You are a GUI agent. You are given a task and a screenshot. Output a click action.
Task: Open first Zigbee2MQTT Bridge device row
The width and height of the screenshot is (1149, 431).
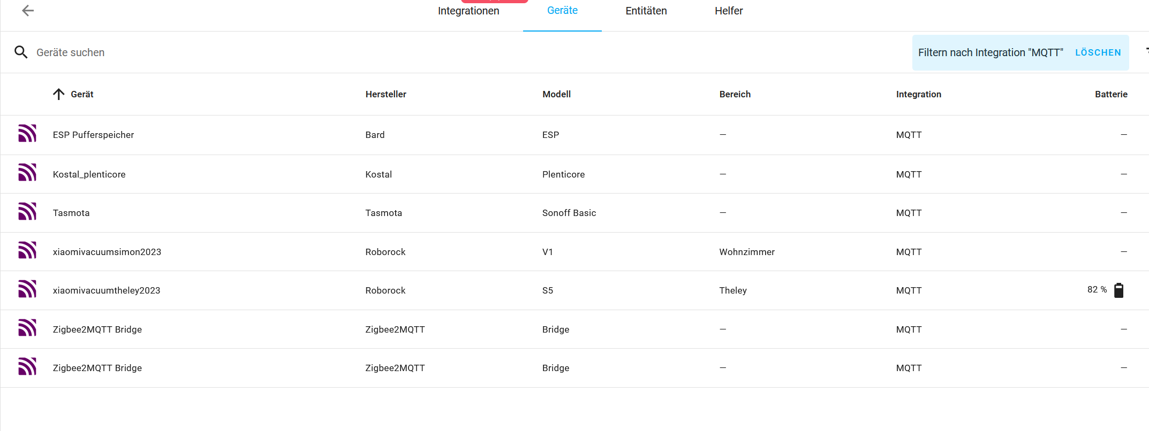pos(574,329)
